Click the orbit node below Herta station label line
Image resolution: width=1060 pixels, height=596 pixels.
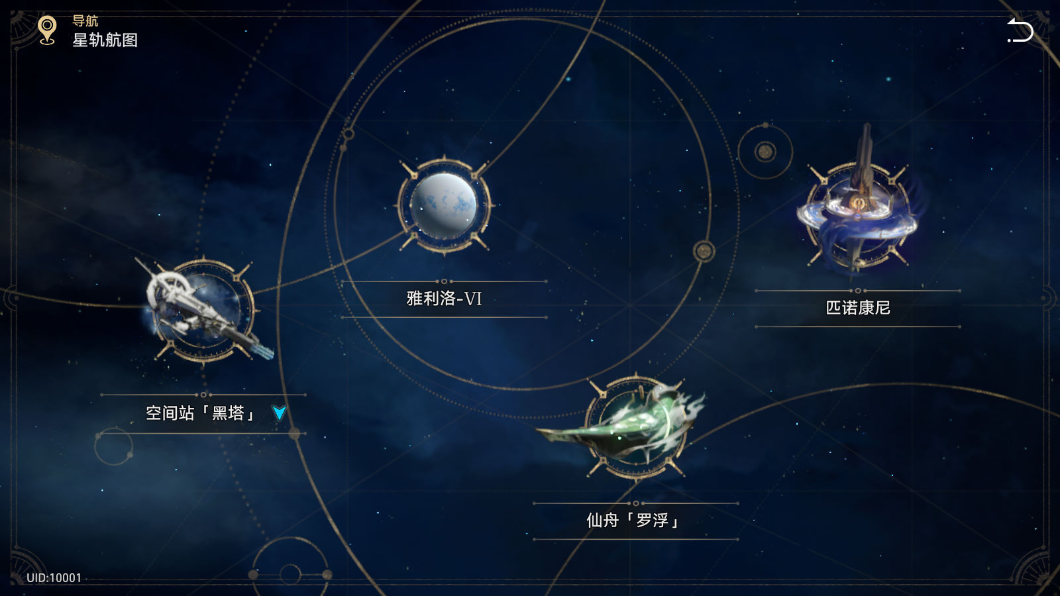294,435
